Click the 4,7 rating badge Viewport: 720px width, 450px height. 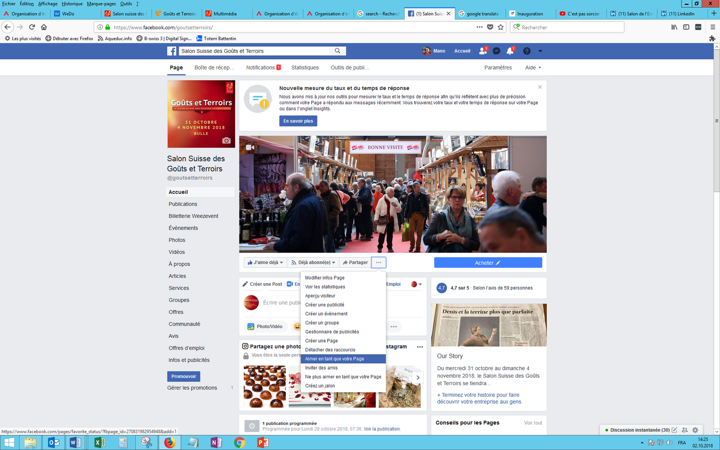(441, 287)
